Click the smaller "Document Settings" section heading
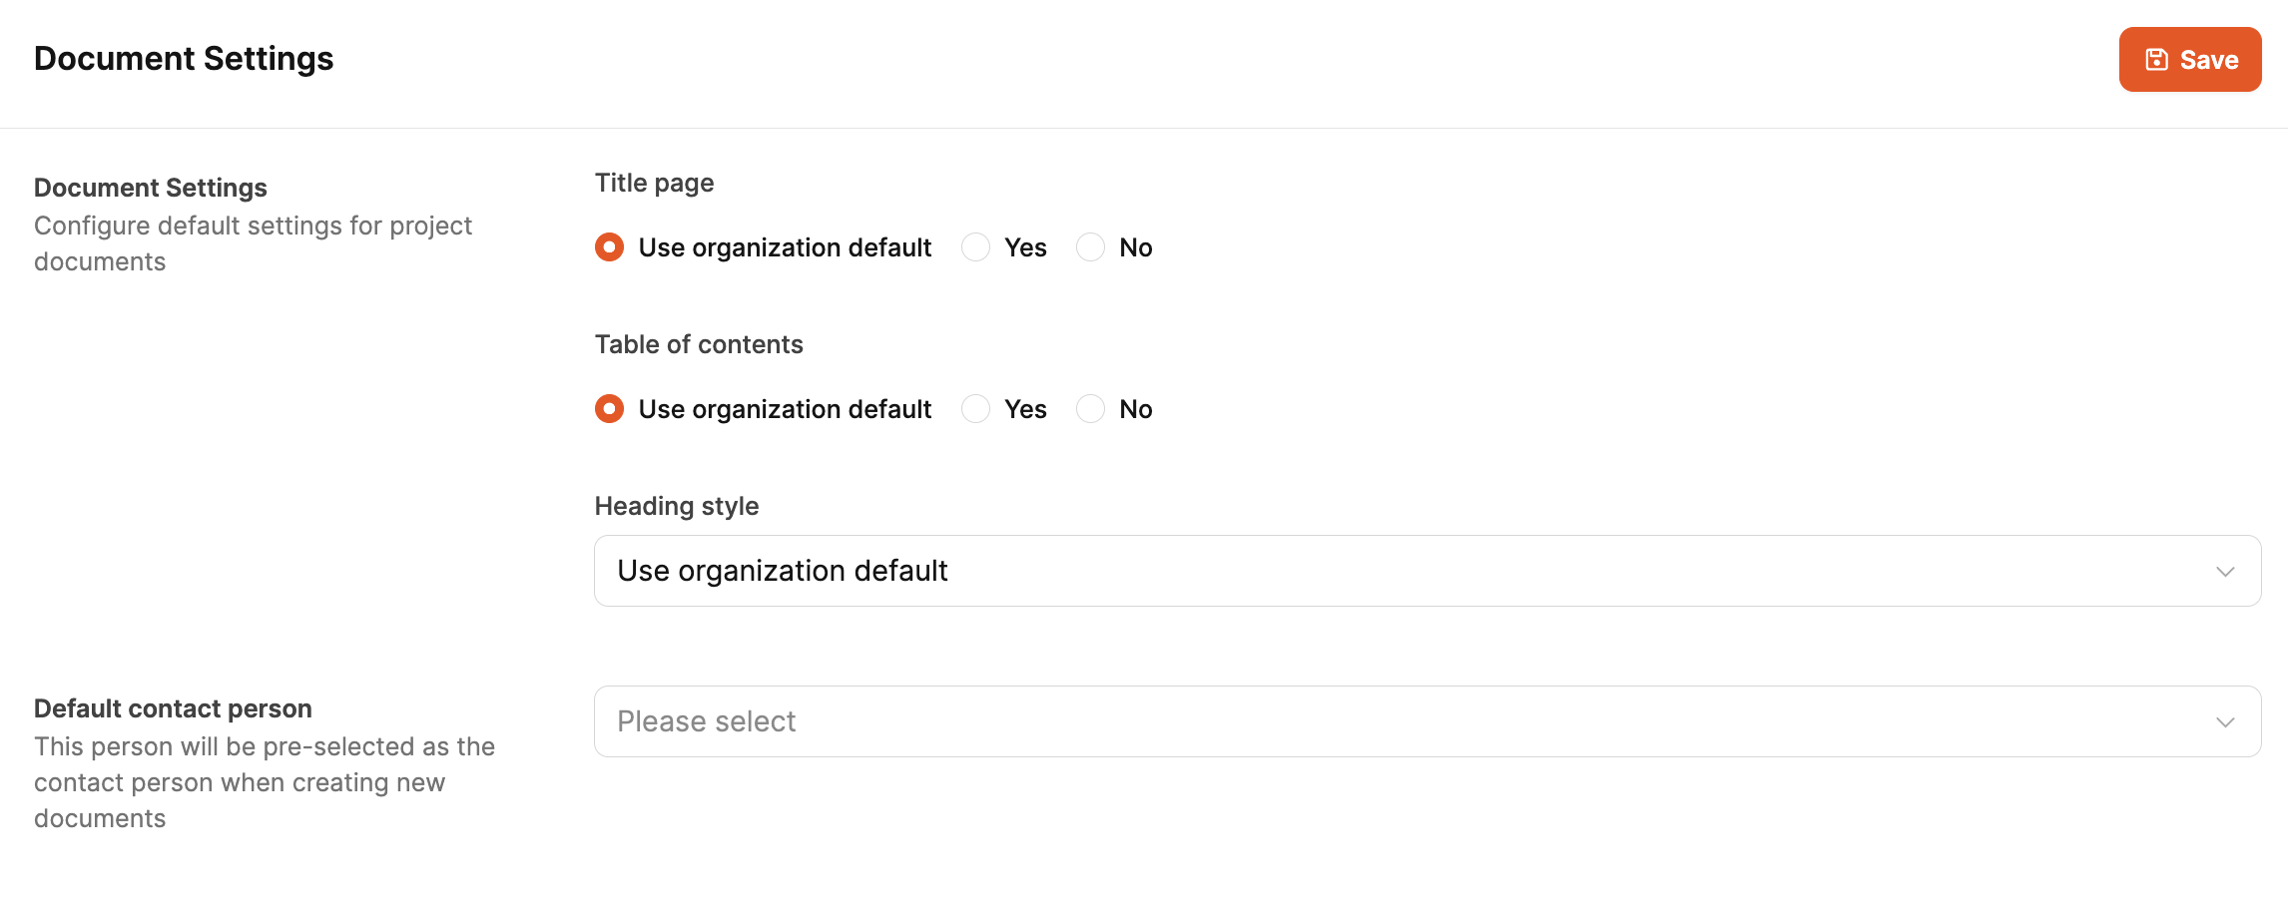Viewport: 2288px width, 924px height. [x=151, y=188]
